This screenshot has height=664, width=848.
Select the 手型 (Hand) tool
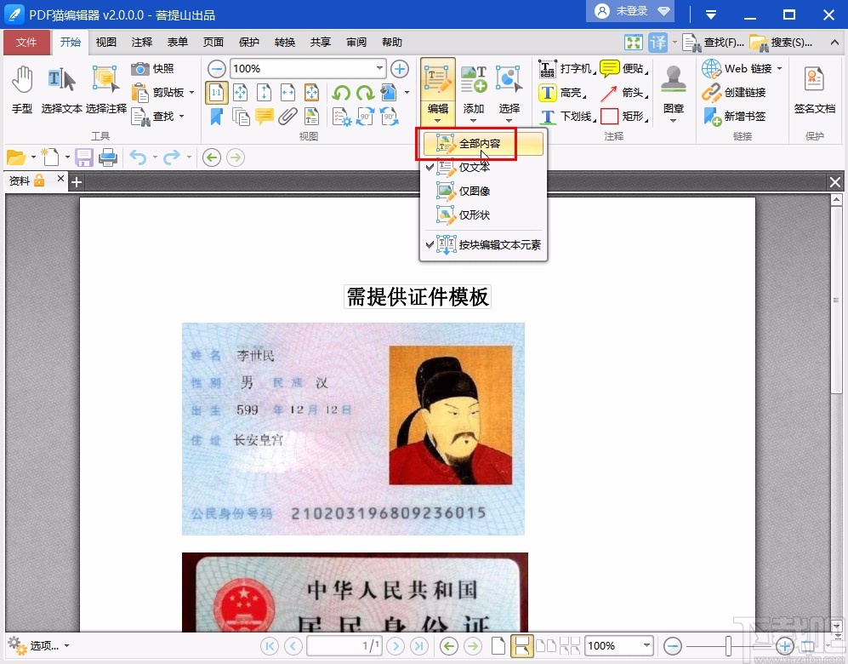point(22,89)
